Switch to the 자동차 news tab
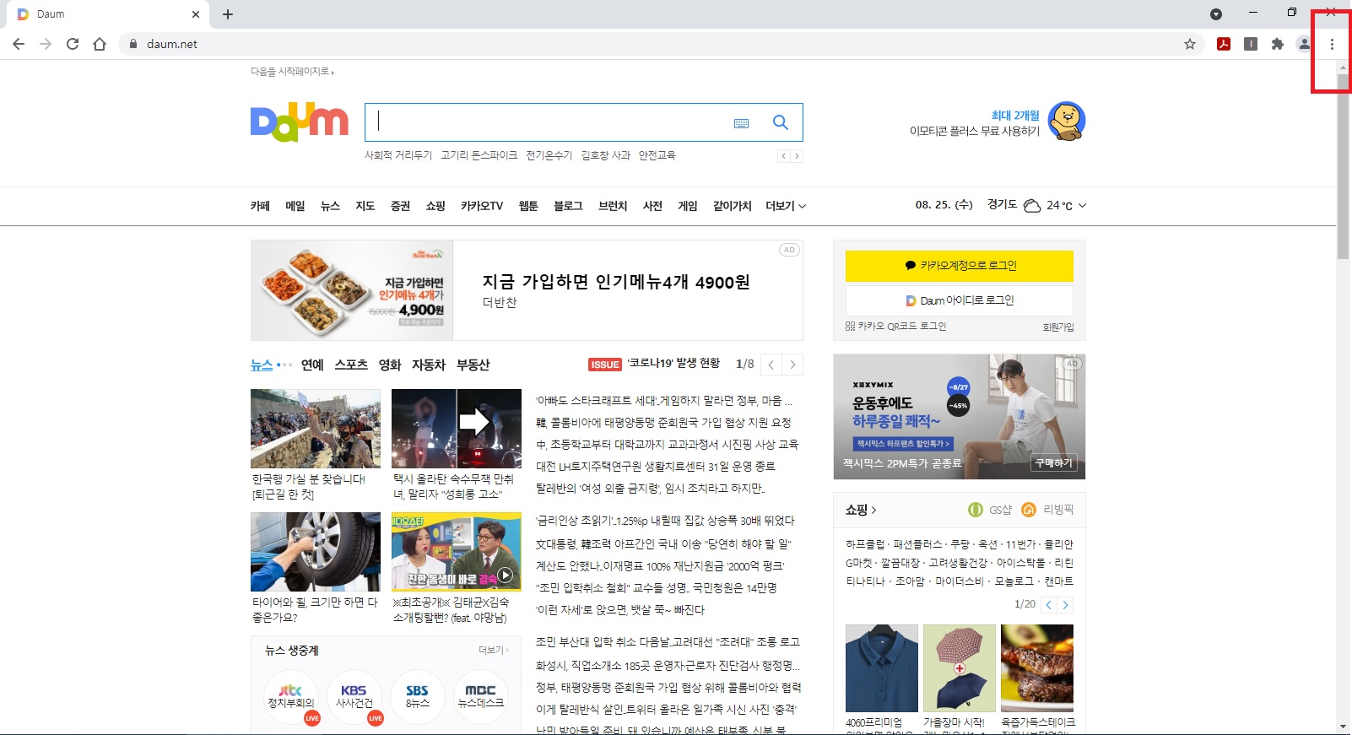 pos(429,365)
